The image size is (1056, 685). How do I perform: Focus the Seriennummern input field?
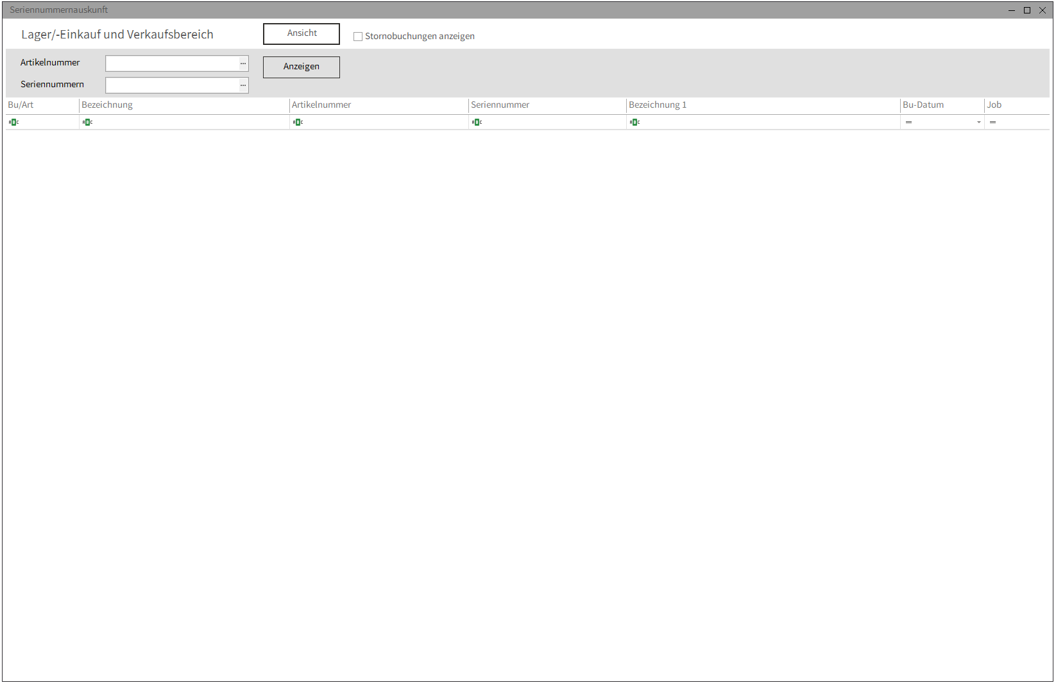[x=172, y=85]
